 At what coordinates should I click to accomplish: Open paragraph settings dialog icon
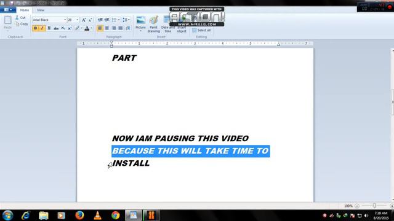[x=128, y=28]
